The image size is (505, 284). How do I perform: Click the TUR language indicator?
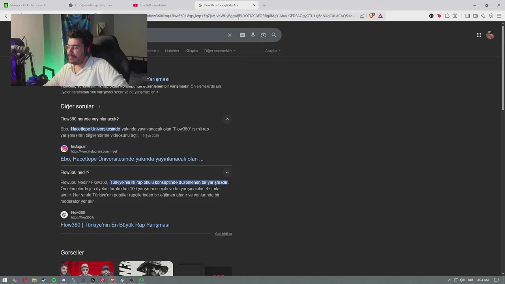(x=470, y=280)
